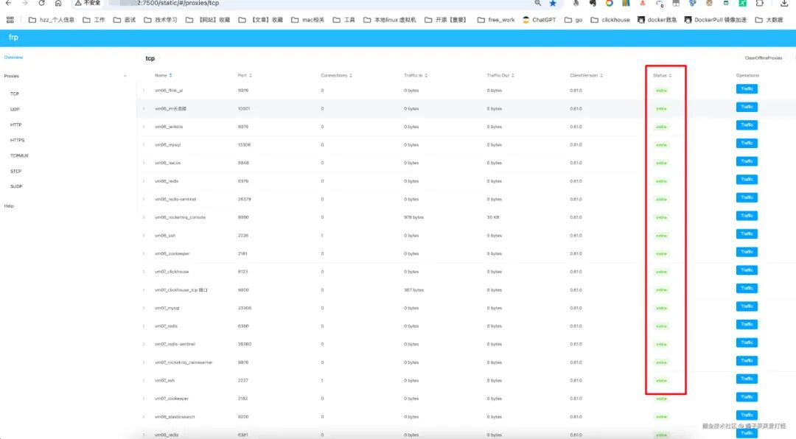
Task: Show Traffic for vm06_mysql
Action: [x=747, y=143]
